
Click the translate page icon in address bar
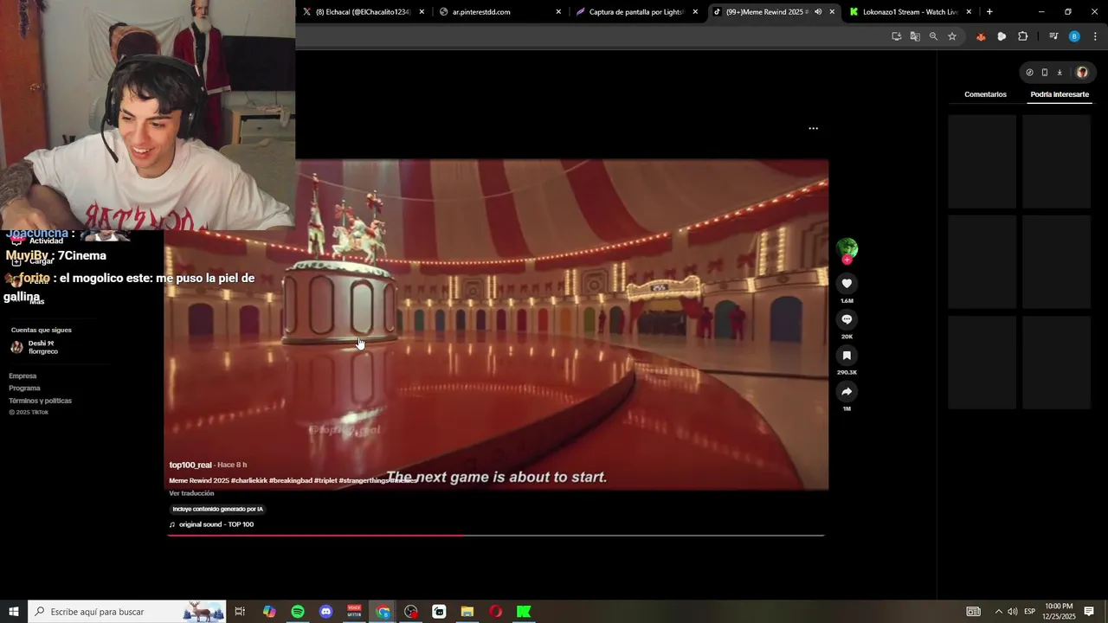coord(915,36)
